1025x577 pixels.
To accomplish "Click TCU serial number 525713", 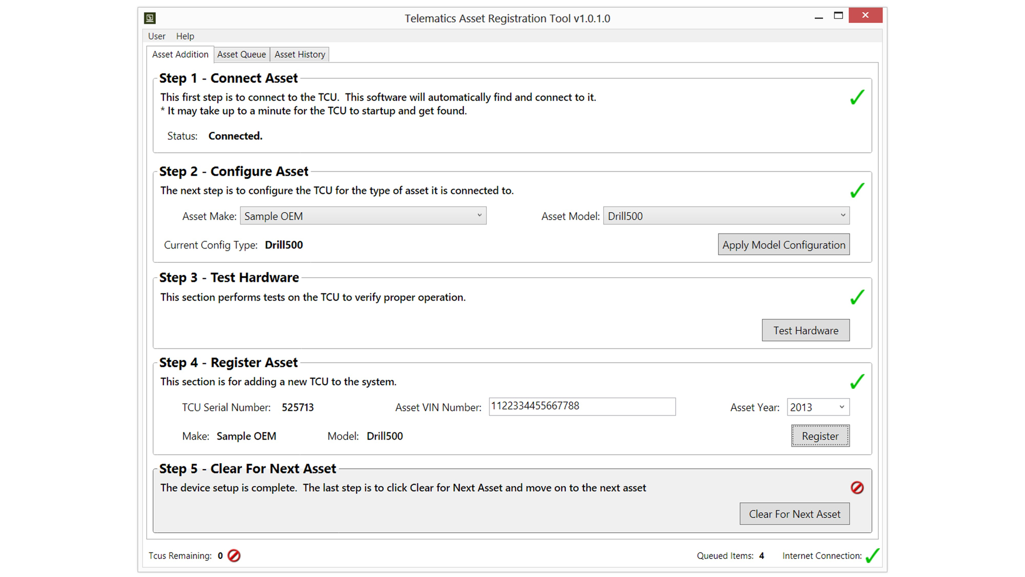I will pos(297,408).
